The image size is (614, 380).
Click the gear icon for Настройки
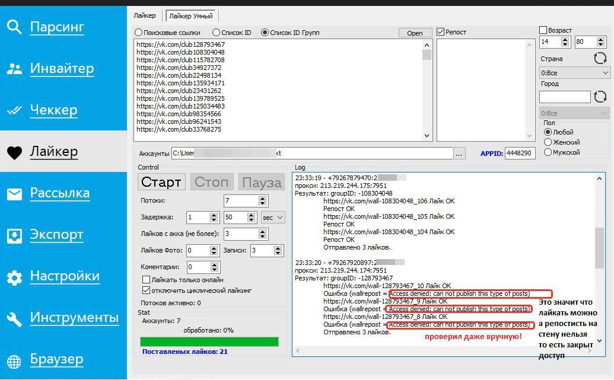coord(14,277)
